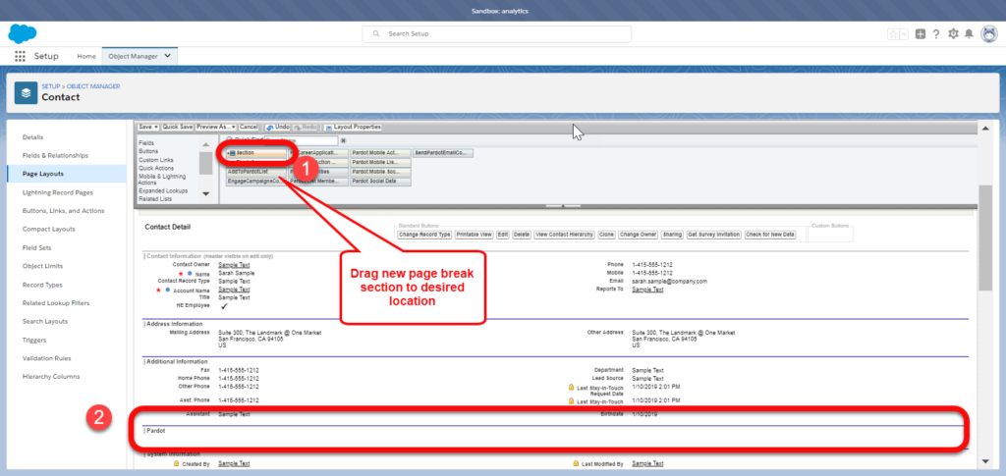Select Mobile & Lightning Actions palette category
Screen dimensions: 1006x476
(162, 180)
